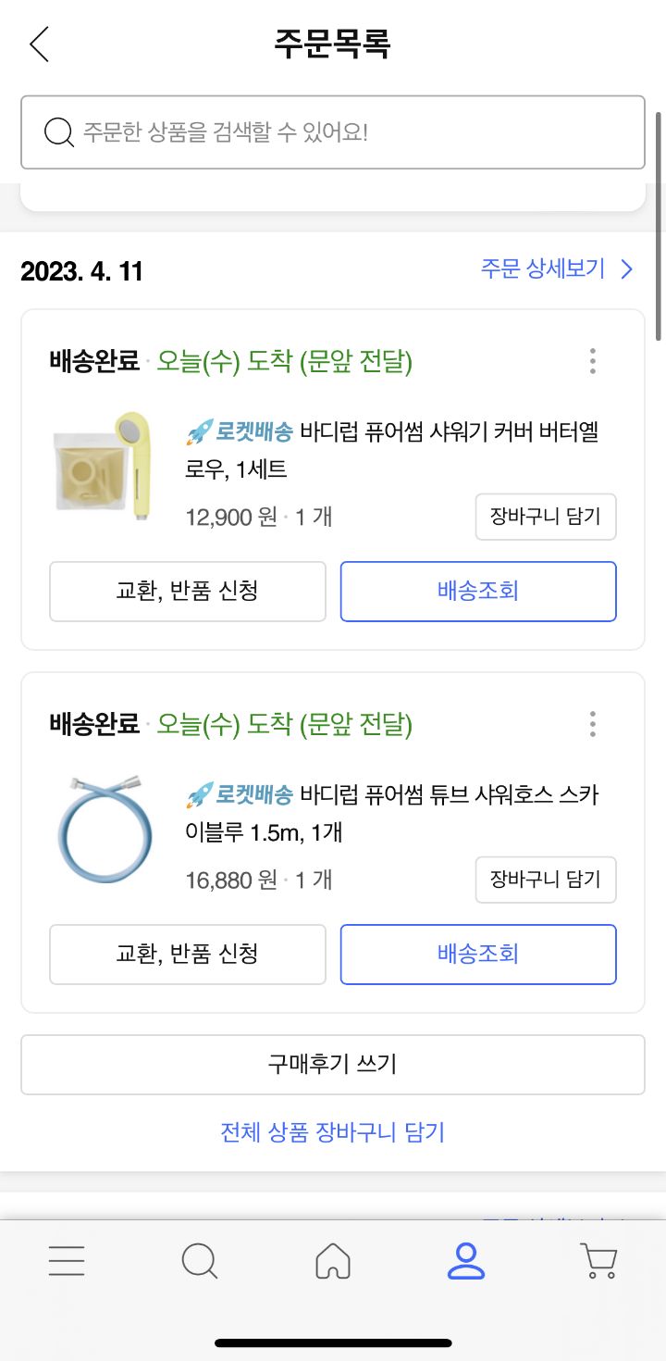
Task: Request 교환, 반품 신청 for shower head cover
Action: (188, 592)
